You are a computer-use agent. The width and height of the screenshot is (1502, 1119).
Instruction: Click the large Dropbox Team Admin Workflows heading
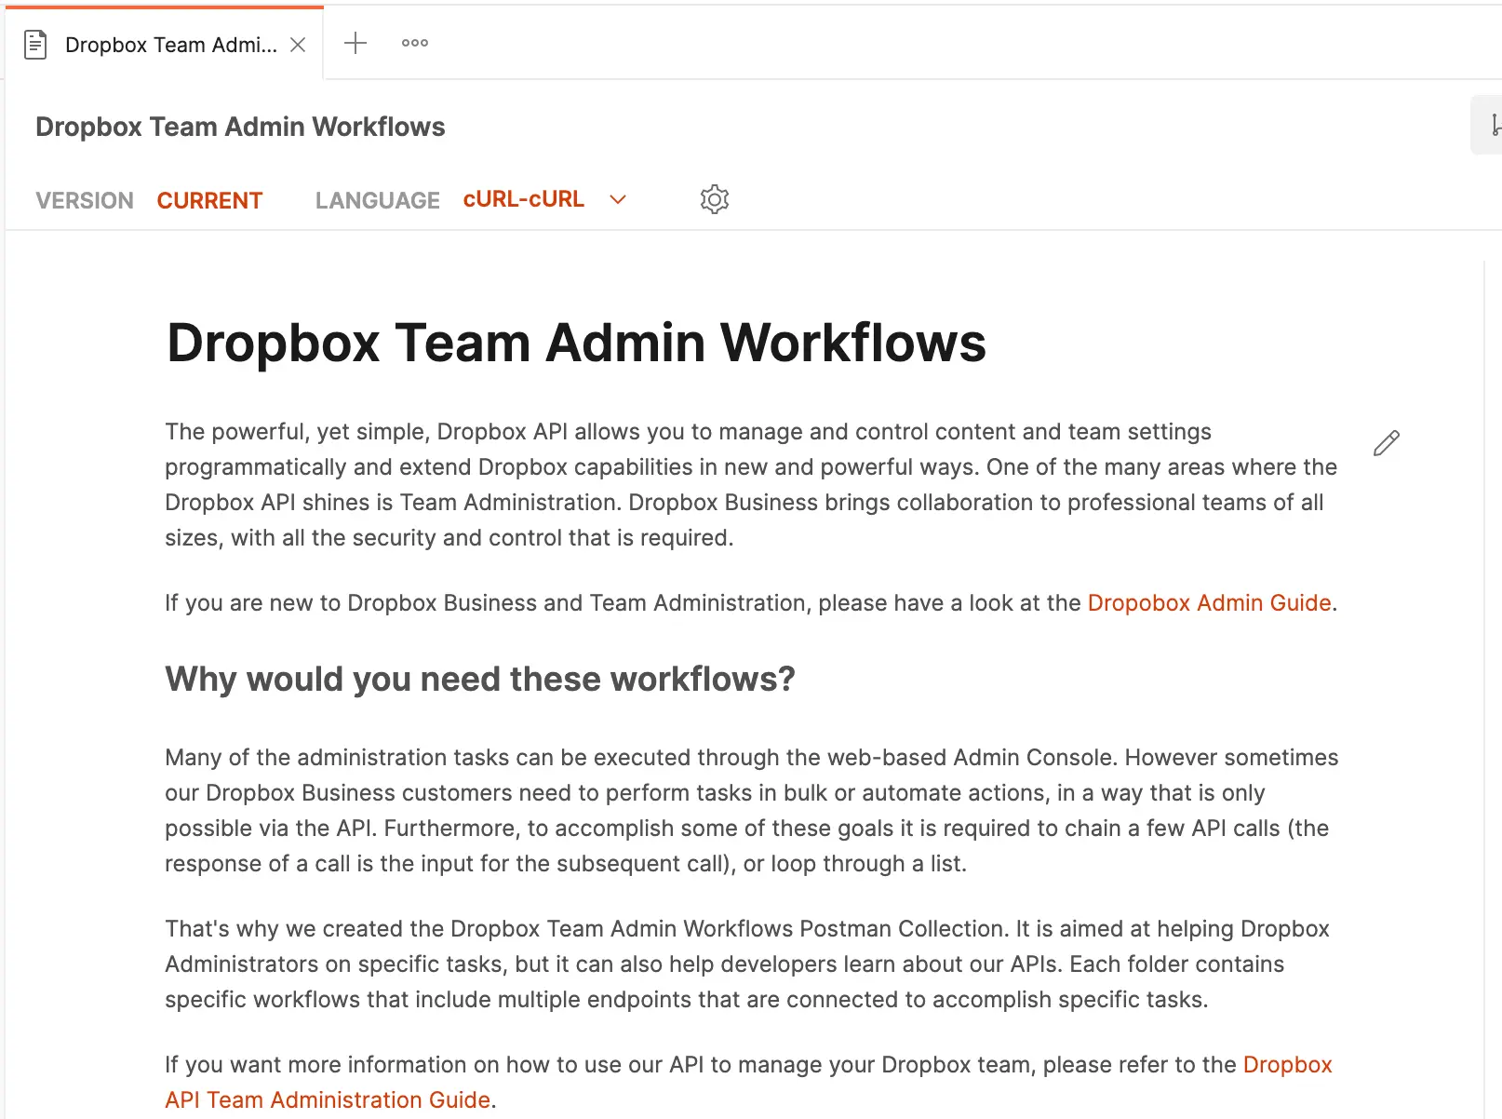click(x=576, y=343)
